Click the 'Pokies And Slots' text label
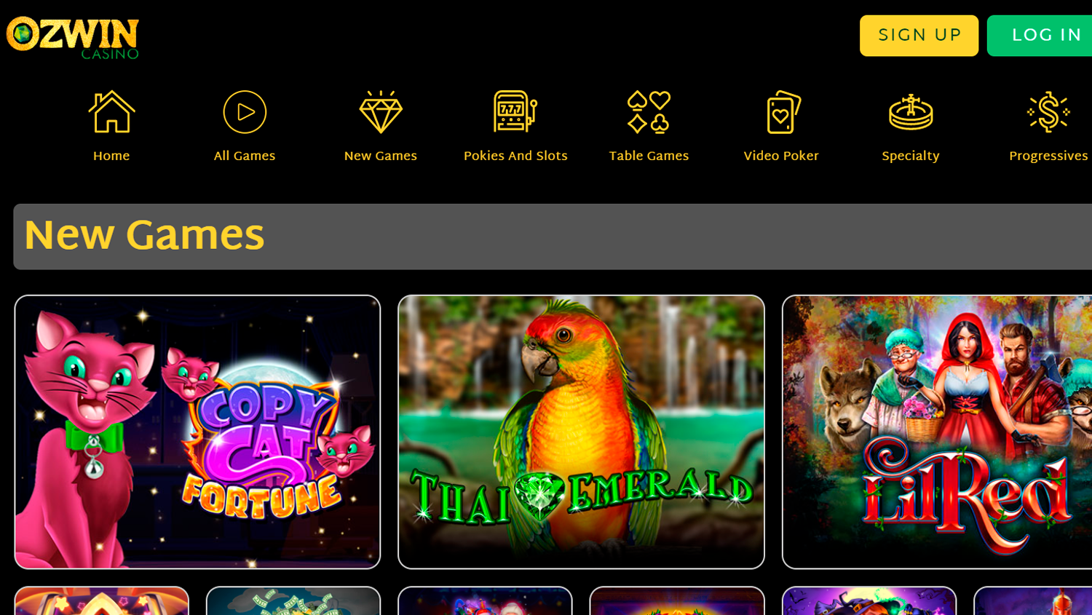1092x615 pixels. (x=515, y=156)
